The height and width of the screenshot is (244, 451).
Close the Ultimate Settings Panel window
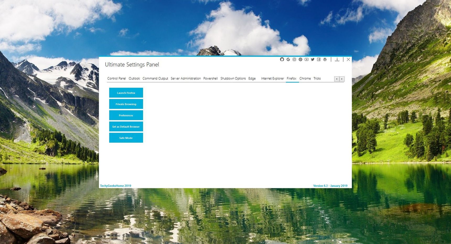point(348,59)
